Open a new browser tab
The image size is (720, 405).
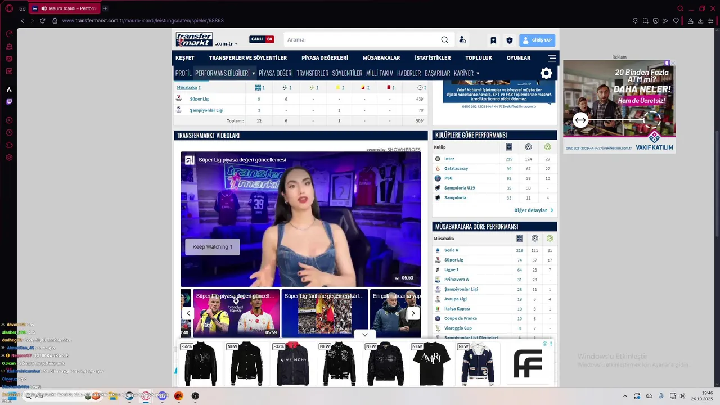[x=105, y=8]
